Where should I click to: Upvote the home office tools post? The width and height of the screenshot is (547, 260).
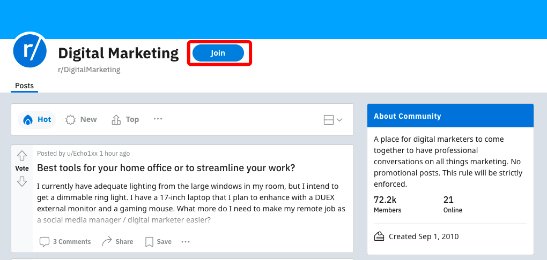tap(22, 156)
